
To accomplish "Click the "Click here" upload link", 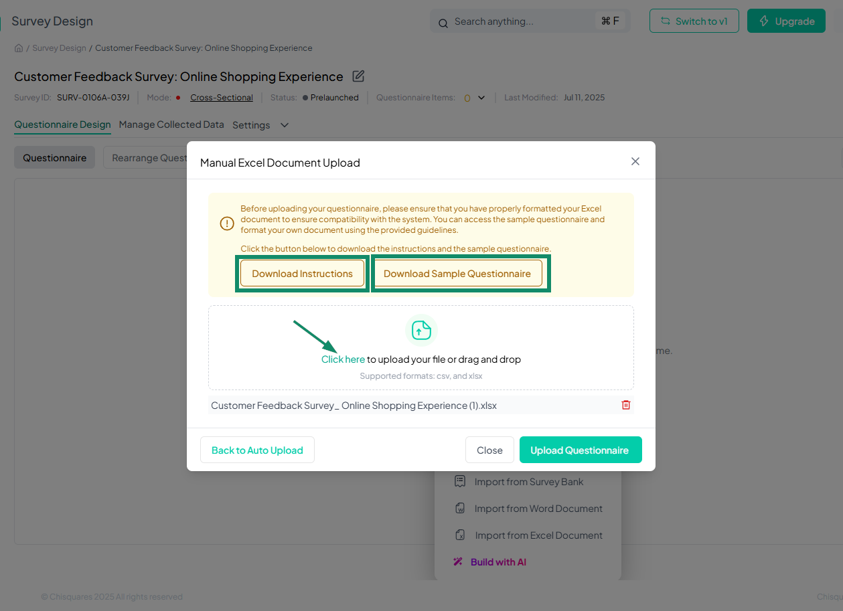I will [x=343, y=359].
